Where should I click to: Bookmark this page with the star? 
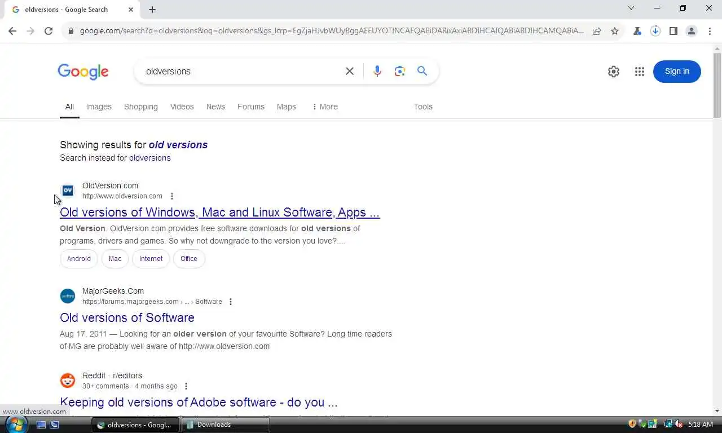[x=615, y=31]
